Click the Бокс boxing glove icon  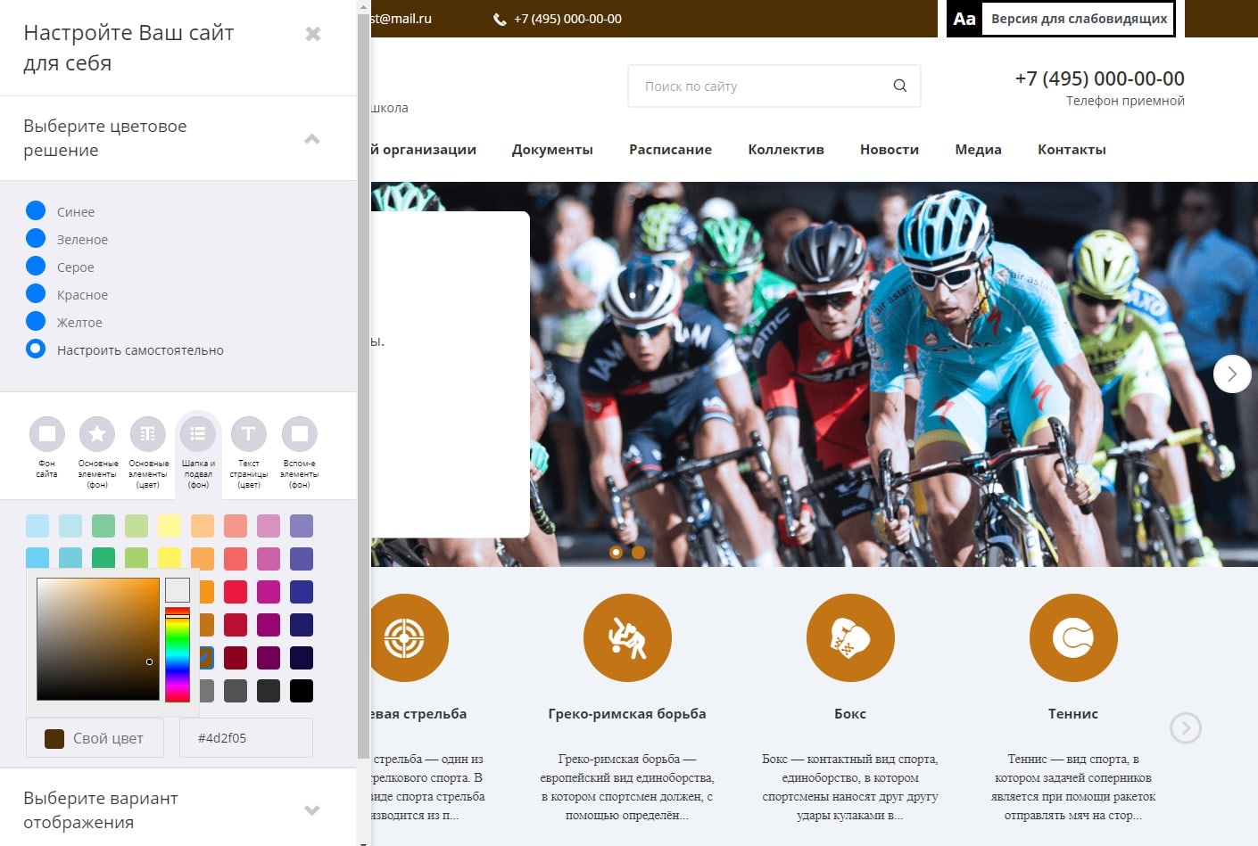(850, 638)
